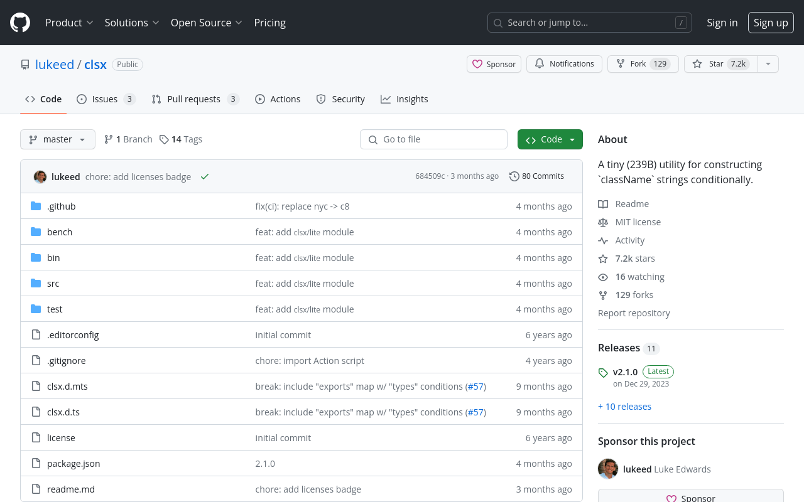This screenshot has width=804, height=502.
Task: Open the Security tab
Action: [340, 99]
